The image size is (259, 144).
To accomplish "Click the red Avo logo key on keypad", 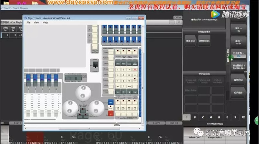I will (135, 70).
